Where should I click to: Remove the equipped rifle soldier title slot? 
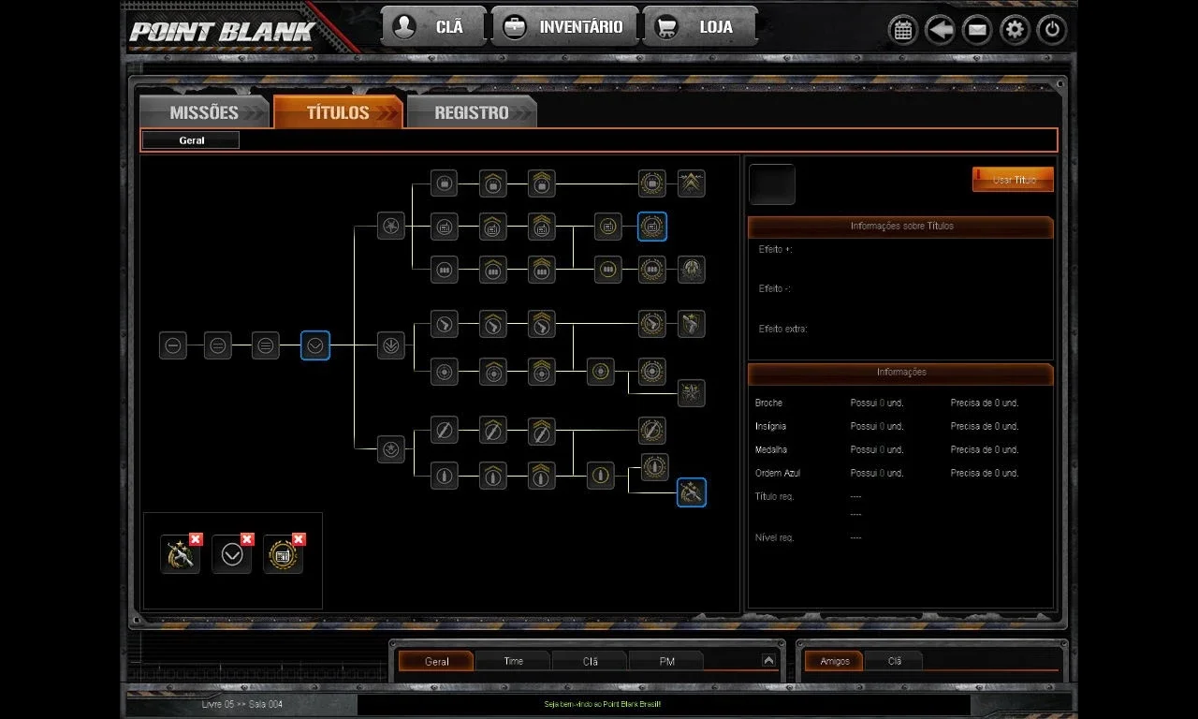coord(196,539)
